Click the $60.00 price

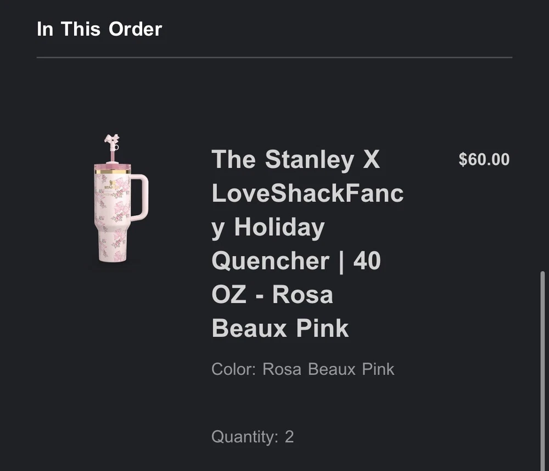484,160
